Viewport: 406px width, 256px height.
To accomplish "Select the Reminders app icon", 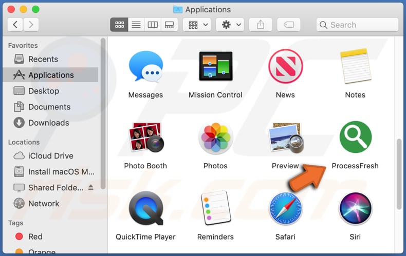I will 216,208.
